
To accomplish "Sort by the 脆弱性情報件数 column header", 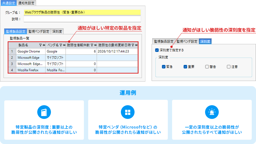I will (x=78, y=45).
